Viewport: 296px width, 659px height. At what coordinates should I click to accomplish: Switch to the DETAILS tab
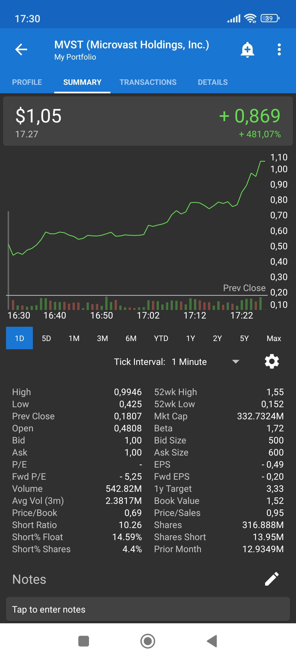point(213,82)
